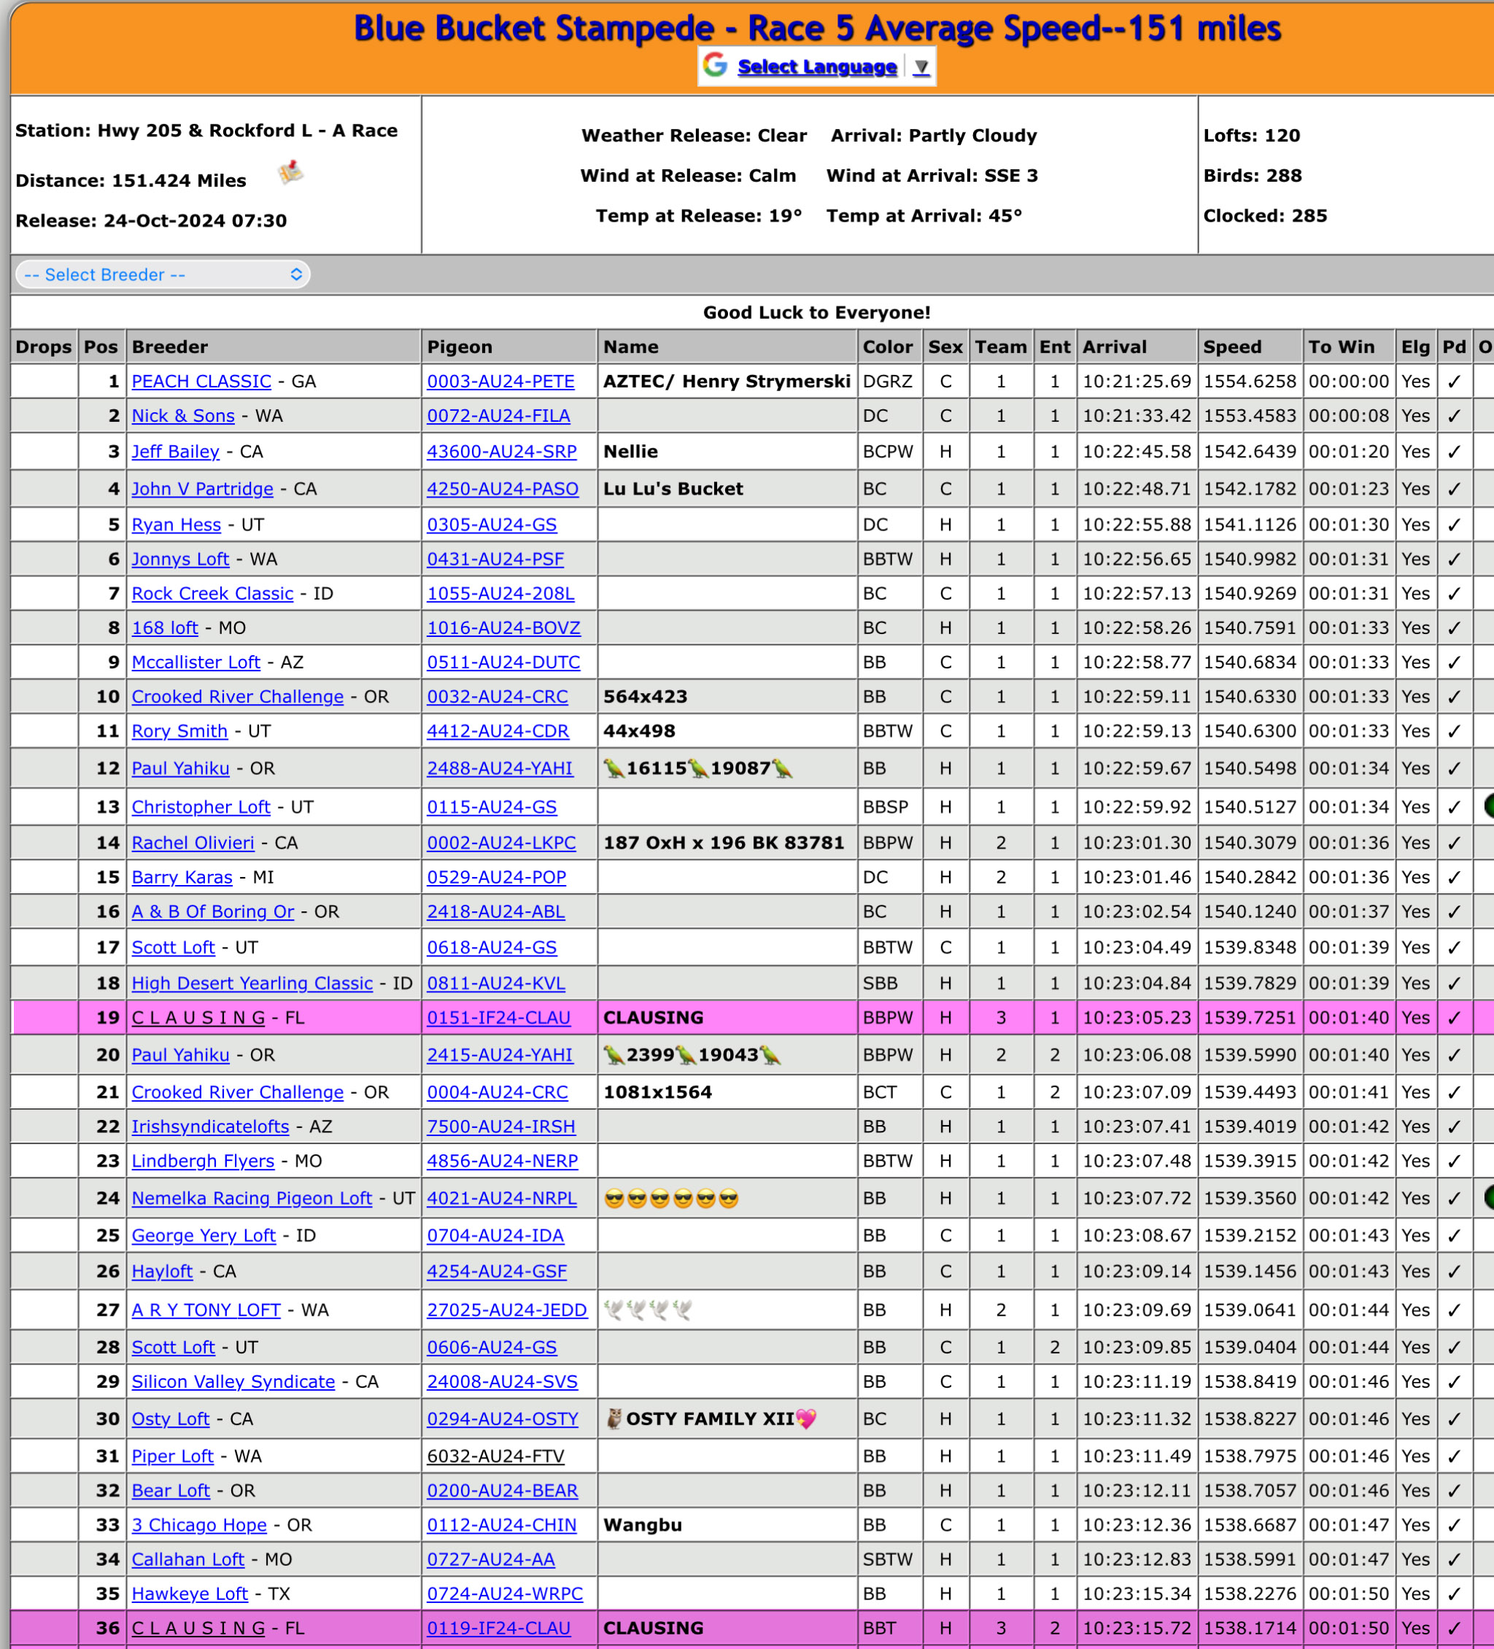Click the sunglasses emojis in row 24
The width and height of the screenshot is (1494, 1649).
tap(670, 1198)
